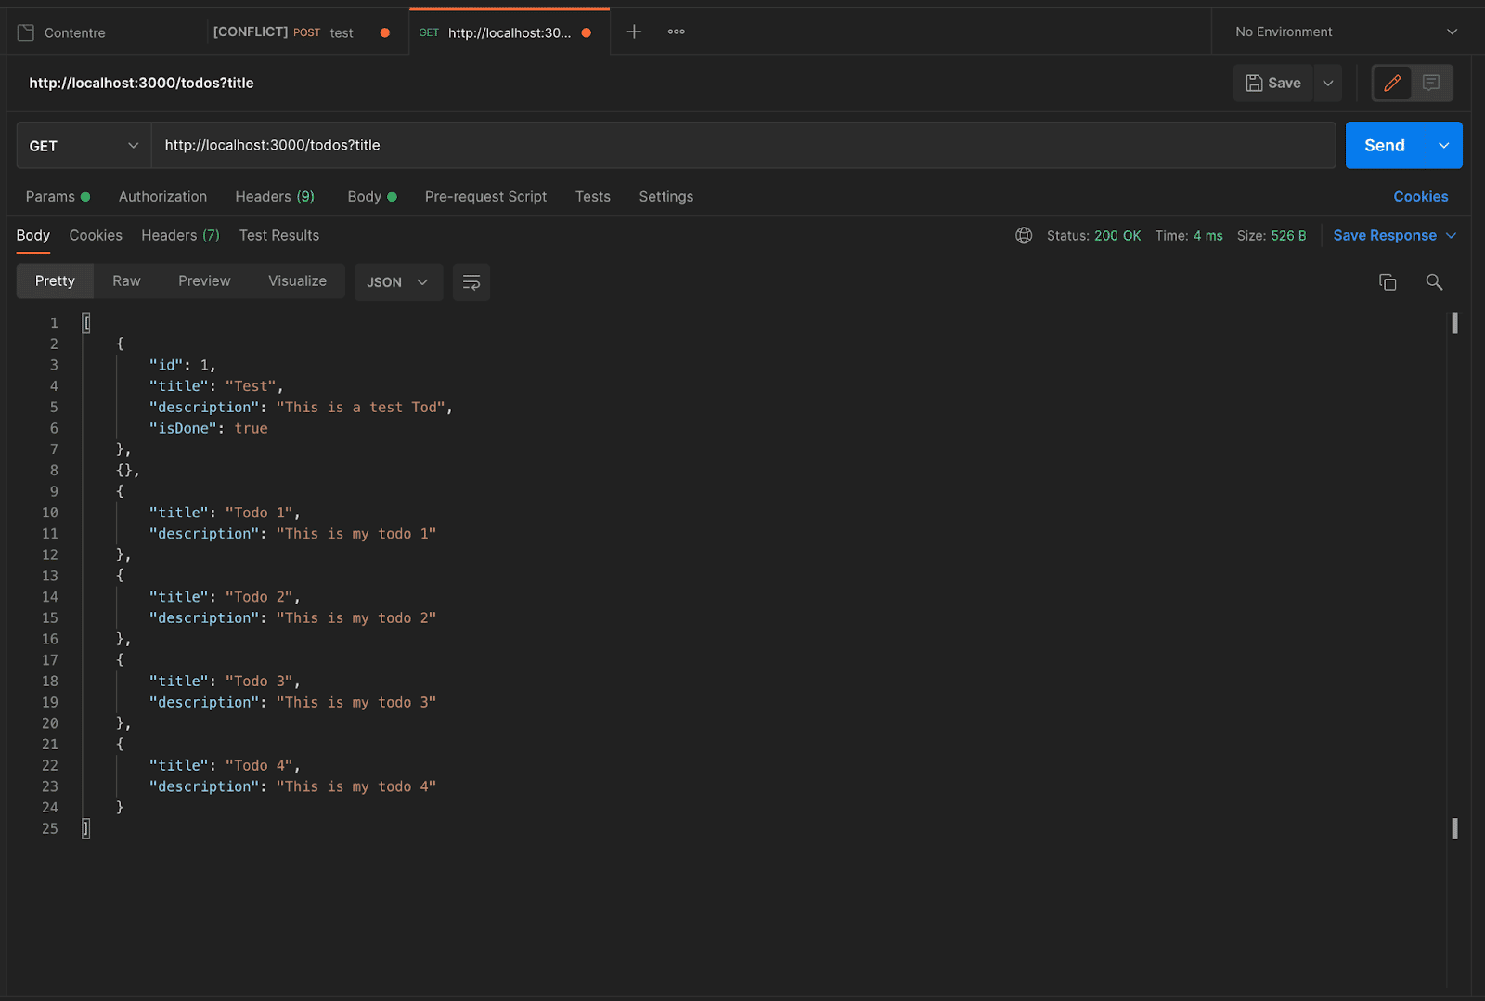
Task: Open the Tests tab
Action: pos(592,196)
